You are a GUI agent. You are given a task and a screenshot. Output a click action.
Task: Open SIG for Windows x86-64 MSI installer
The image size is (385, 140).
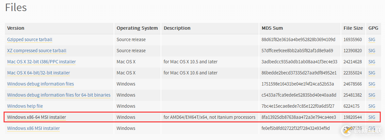372,117
